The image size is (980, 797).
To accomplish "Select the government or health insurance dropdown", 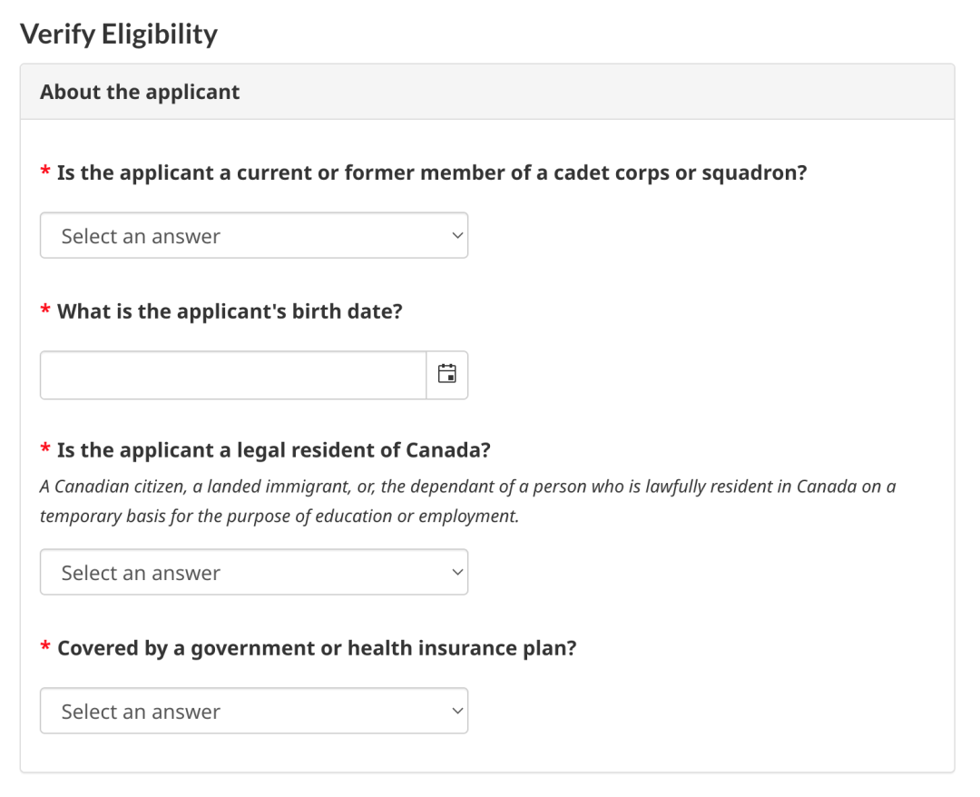I will click(254, 712).
